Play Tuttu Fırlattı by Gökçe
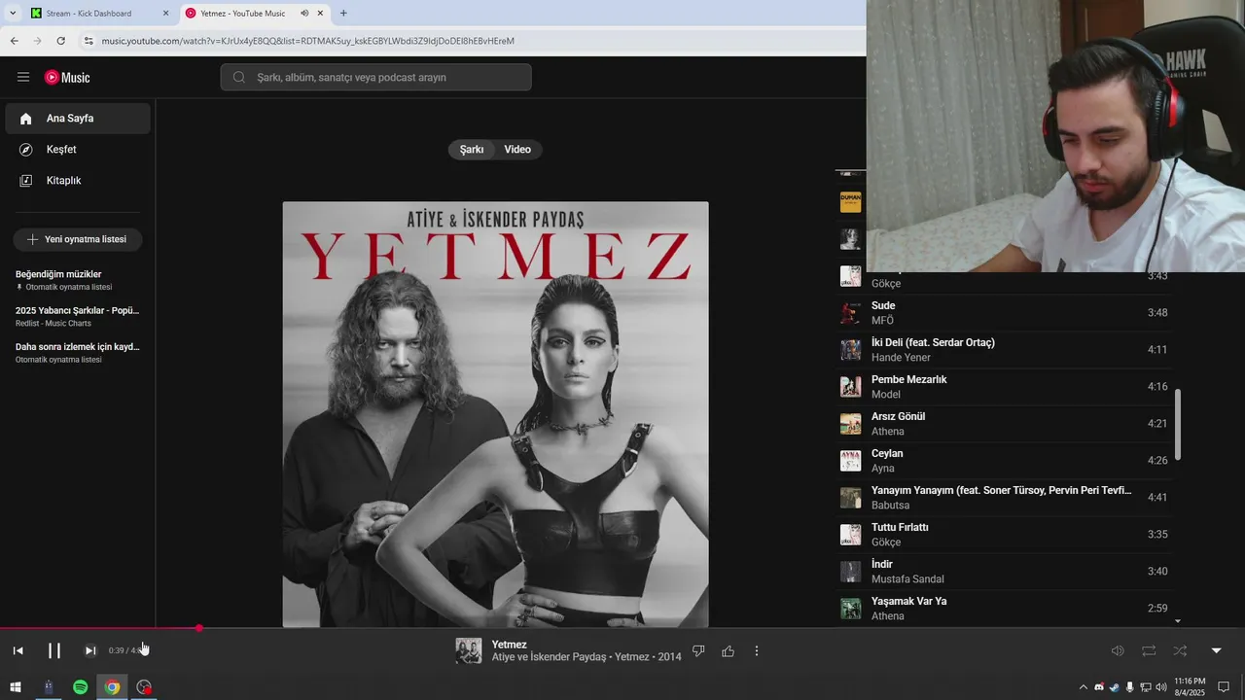 click(x=1004, y=535)
